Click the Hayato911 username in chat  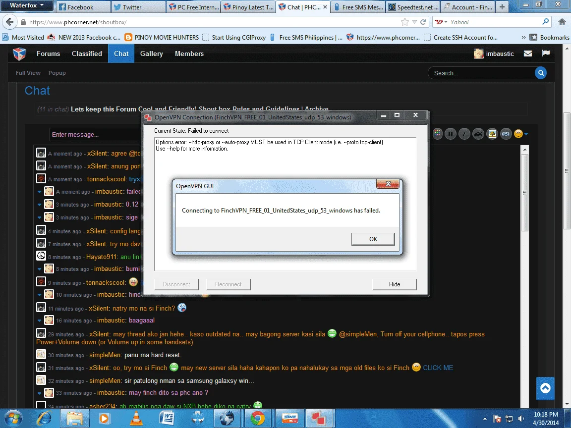click(101, 257)
